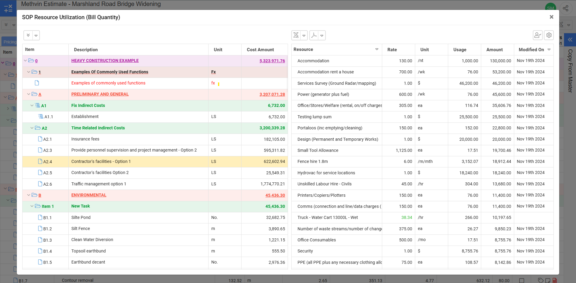Click the collapse panel double-arrow icon

coord(570,40)
